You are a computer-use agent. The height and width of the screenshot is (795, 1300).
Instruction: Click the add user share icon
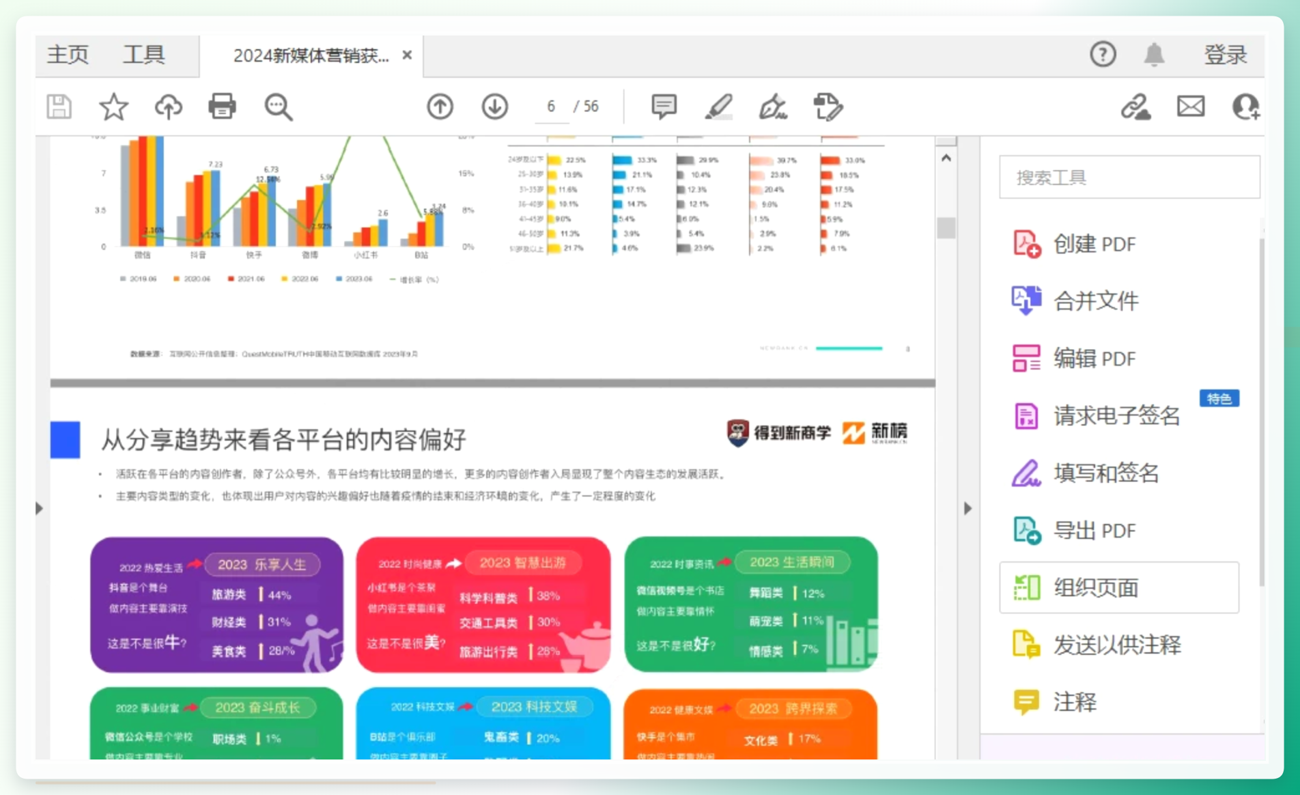click(x=1246, y=107)
